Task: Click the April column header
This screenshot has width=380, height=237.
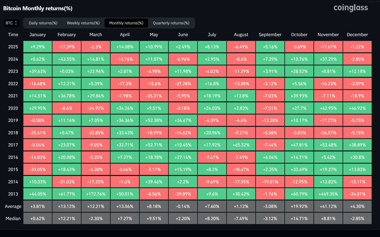Action: tap(125, 35)
